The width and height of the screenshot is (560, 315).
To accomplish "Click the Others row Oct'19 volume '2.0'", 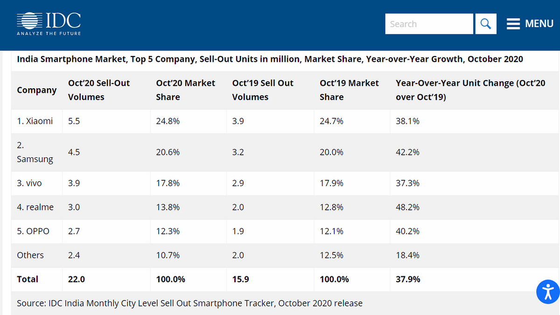I will coord(238,255).
